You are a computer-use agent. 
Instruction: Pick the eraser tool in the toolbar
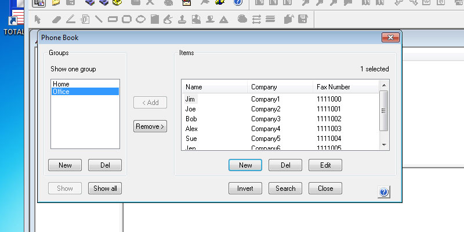56,19
